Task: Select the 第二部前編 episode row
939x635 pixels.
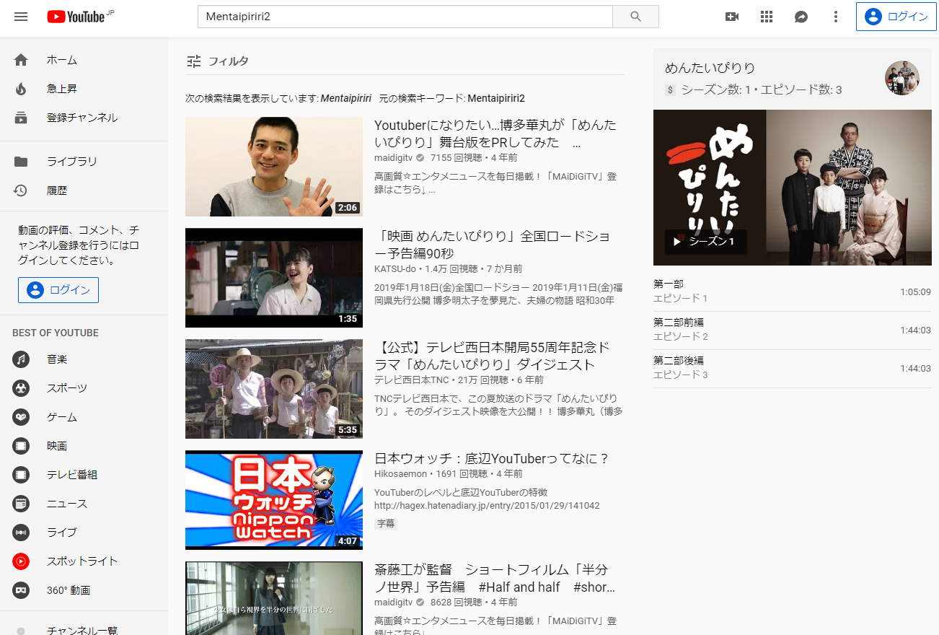Action: click(792, 330)
